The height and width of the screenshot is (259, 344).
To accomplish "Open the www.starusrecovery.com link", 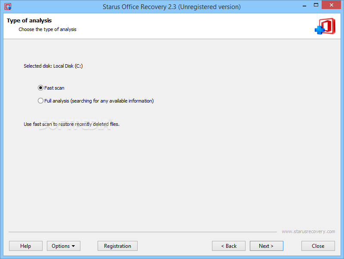I will click(x=308, y=231).
